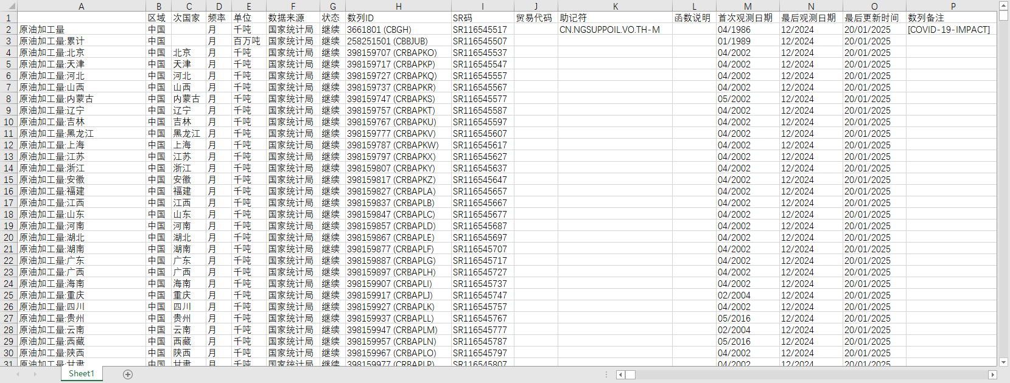Select the 百万吨 unit cell
1010x383 pixels.
coord(248,41)
